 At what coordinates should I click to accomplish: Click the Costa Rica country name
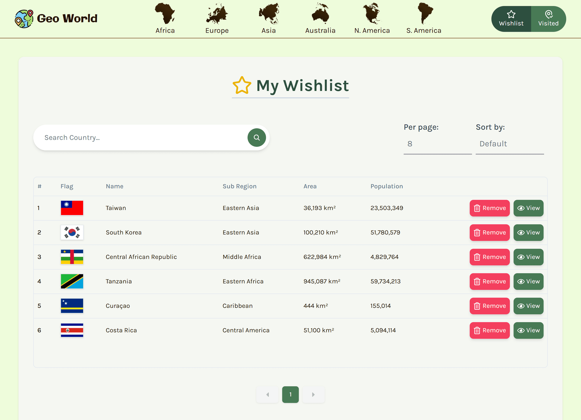[x=121, y=330]
